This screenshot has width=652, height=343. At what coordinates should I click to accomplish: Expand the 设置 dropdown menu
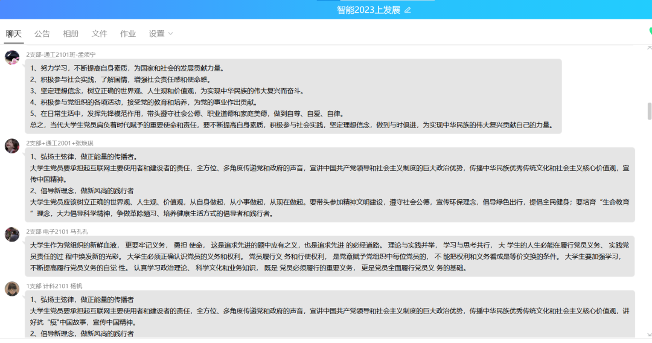pyautogui.click(x=161, y=34)
